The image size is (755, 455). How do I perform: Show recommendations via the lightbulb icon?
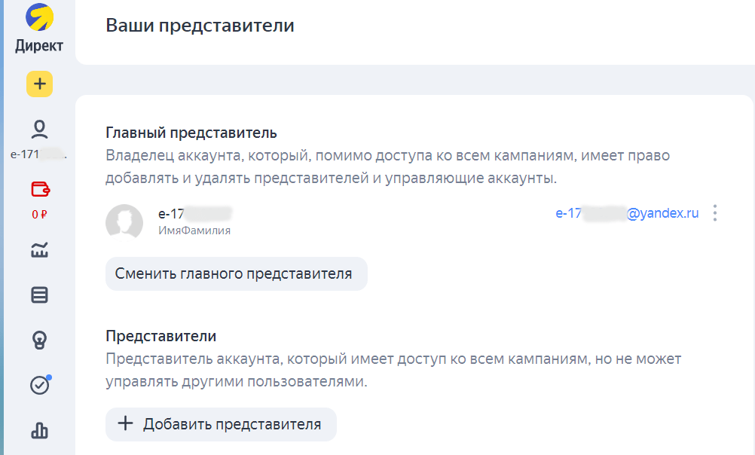point(39,340)
